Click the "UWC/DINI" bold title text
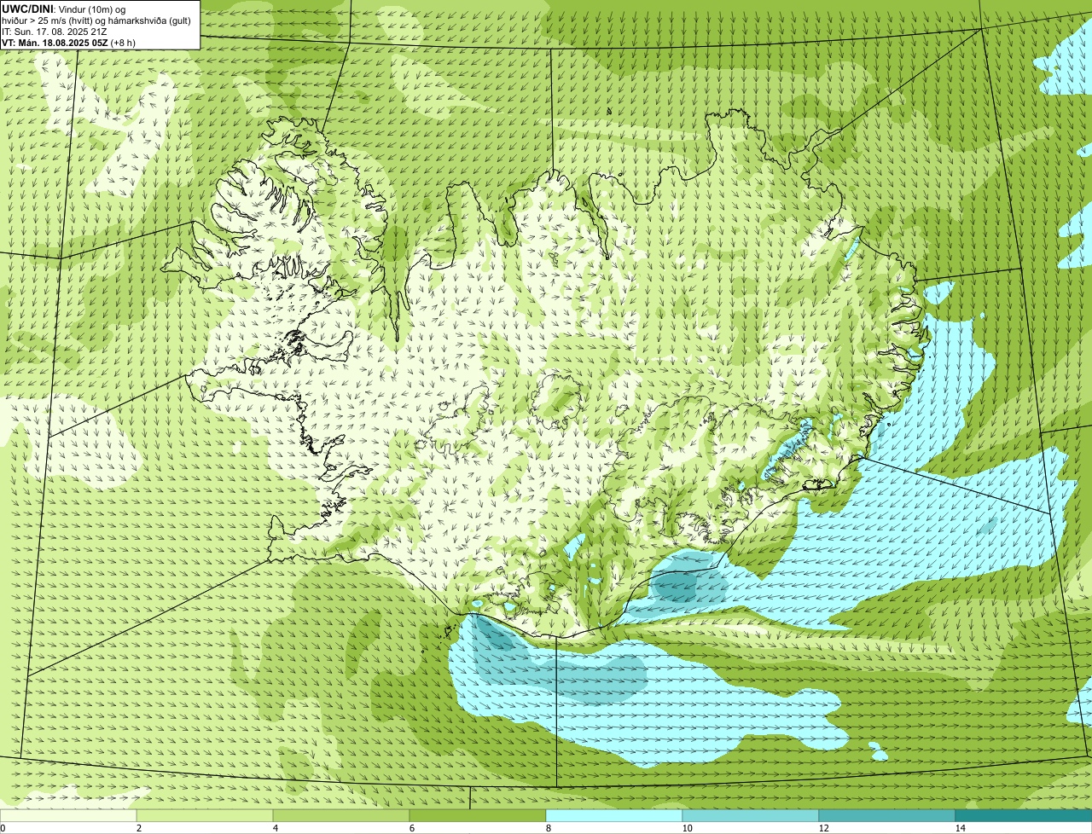Screen dimensions: 1092x834 pos(26,9)
